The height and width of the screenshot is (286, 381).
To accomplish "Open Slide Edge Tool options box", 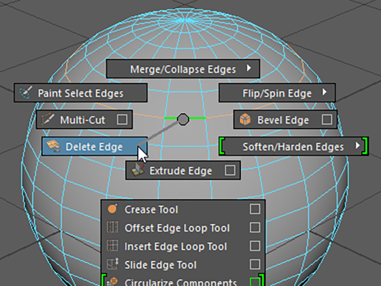I will (x=255, y=265).
